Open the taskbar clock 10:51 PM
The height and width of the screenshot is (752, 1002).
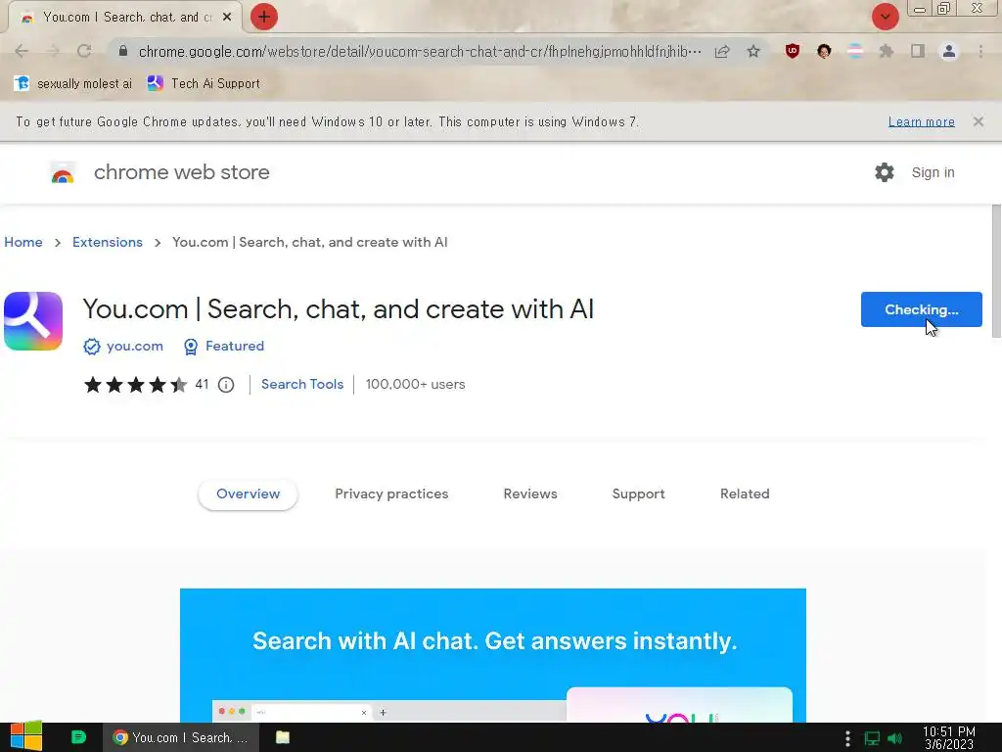[949, 738]
